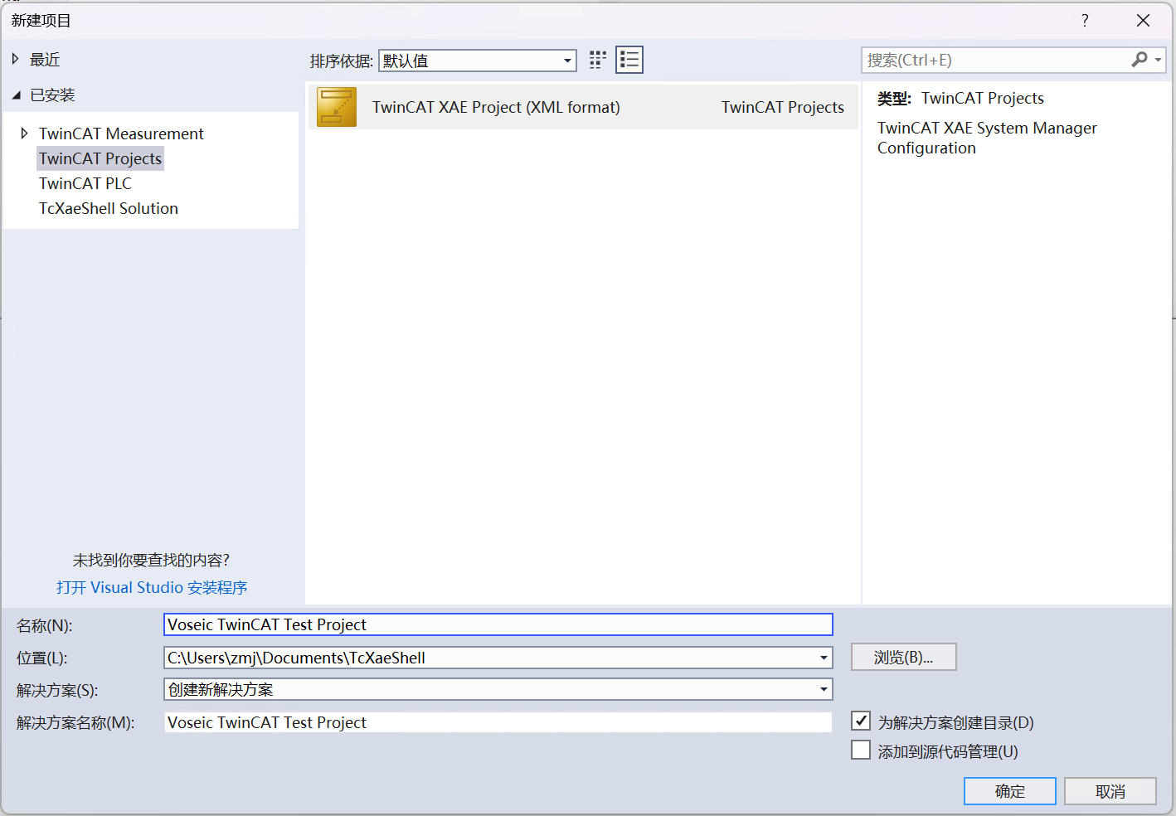1176x816 pixels.
Task: Expand the 最近 (Recent) section
Action: coord(15,59)
